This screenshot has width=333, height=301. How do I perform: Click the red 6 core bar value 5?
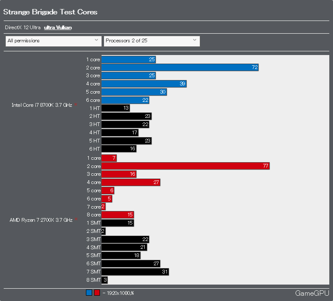107,199
